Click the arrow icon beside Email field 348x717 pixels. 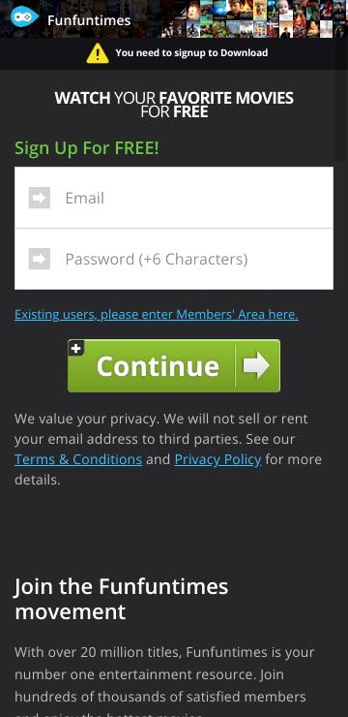[40, 198]
